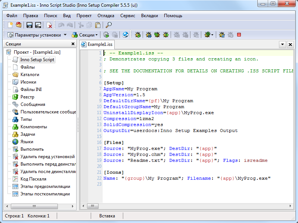Open the Сервис menu
298x223 pixels.
point(128,16)
